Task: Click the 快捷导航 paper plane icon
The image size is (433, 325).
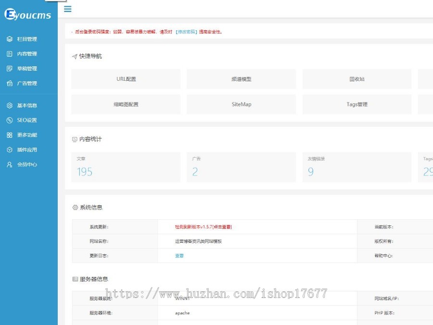Action: 75,57
